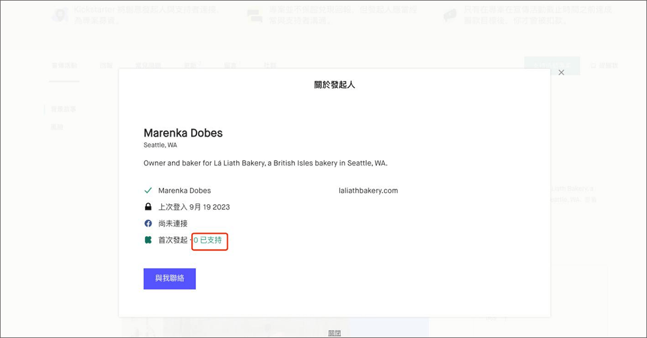Click the 關閉 link below the dialog
The image size is (647, 338).
pos(335,333)
